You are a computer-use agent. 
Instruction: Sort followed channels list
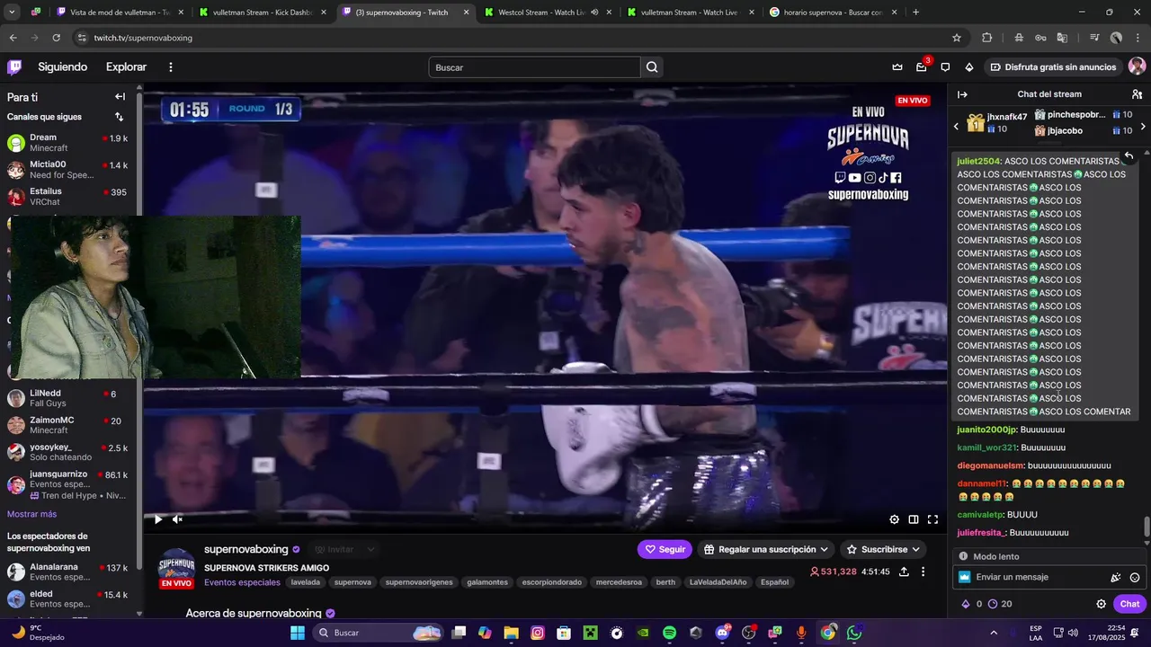coord(119,117)
